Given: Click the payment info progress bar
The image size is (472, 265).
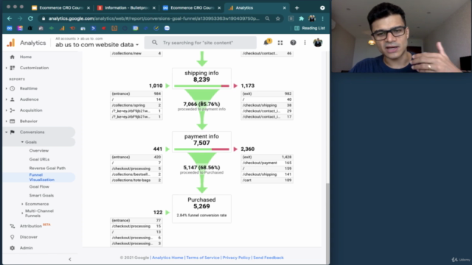Looking at the screenshot, I should (201, 149).
